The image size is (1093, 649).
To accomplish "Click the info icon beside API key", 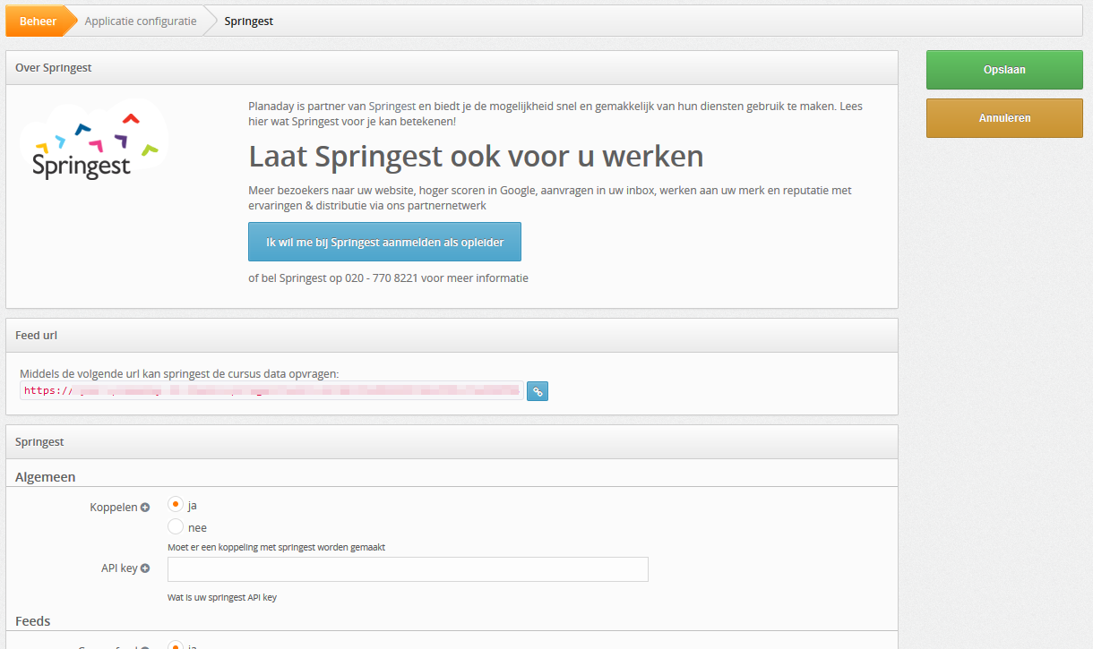I will (145, 568).
